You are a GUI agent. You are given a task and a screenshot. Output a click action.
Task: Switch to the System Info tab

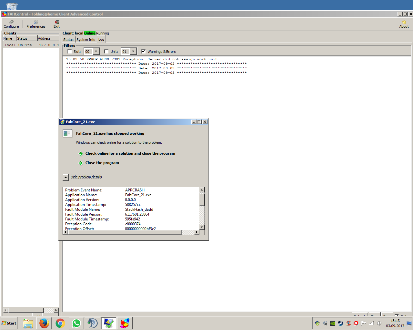[86, 40]
